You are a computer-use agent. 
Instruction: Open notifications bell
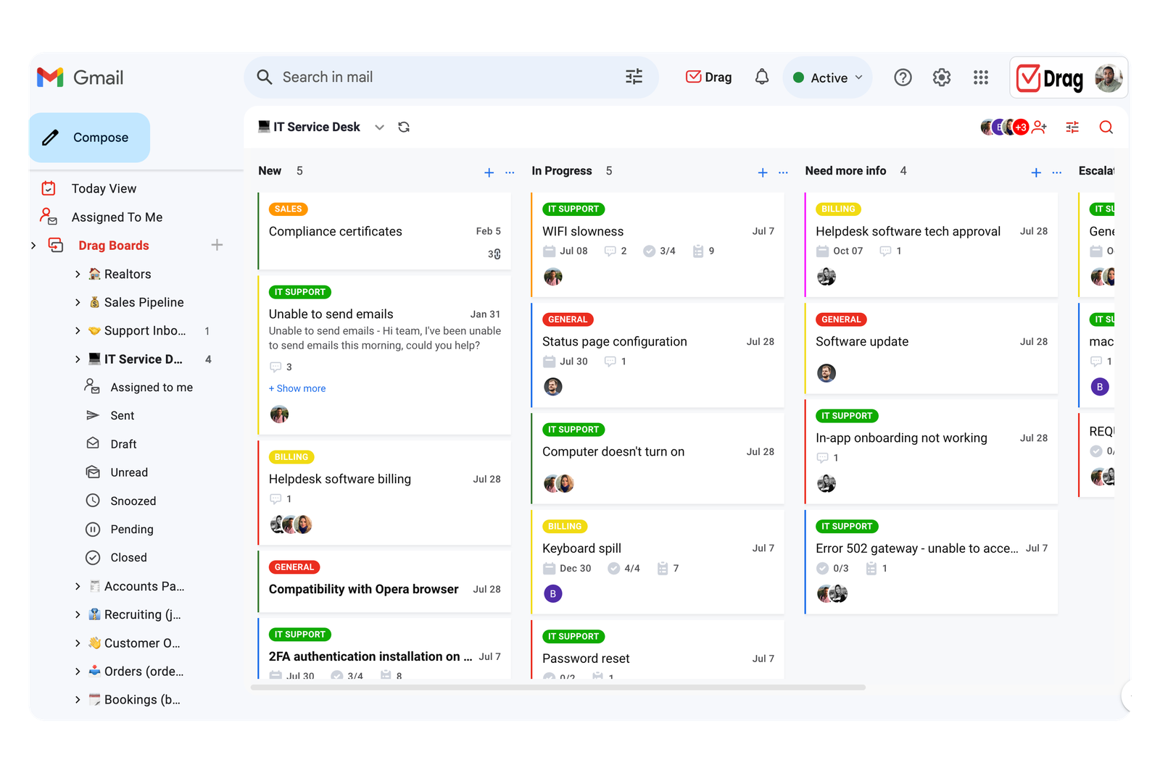click(x=761, y=77)
